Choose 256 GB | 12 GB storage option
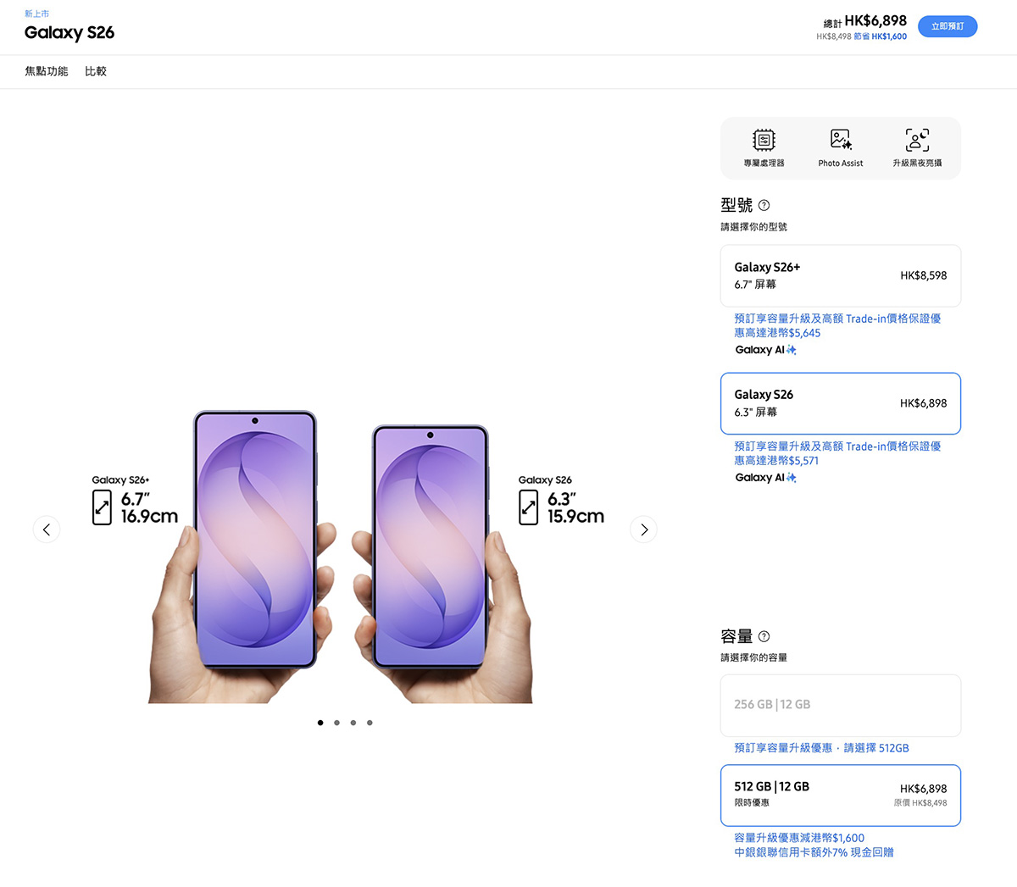Image resolution: width=1017 pixels, height=887 pixels. click(841, 705)
